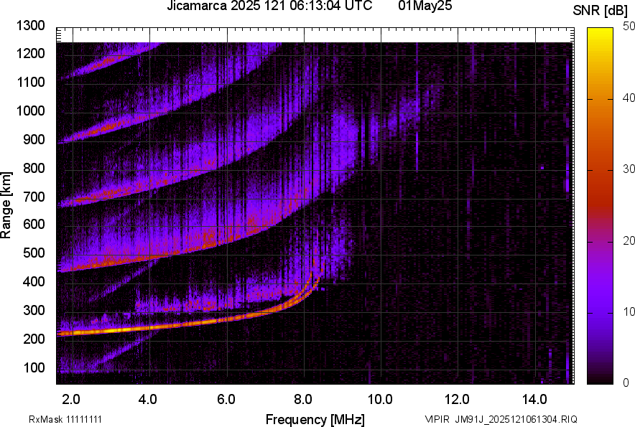The width and height of the screenshot is (635, 427).
Task: Click colorbar tick value 40
Action: tap(629, 98)
